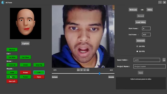Screen dimensions: 167x94
Task: Select the red Open mouth pose button
Action: click(x=39, y=77)
